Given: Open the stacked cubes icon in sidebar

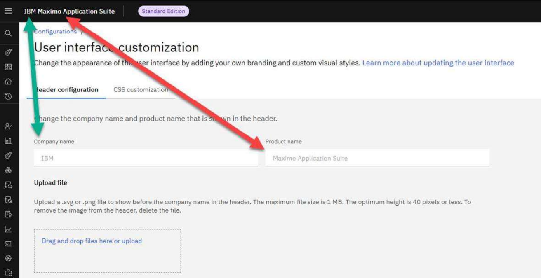Looking at the screenshot, I should click(8, 170).
